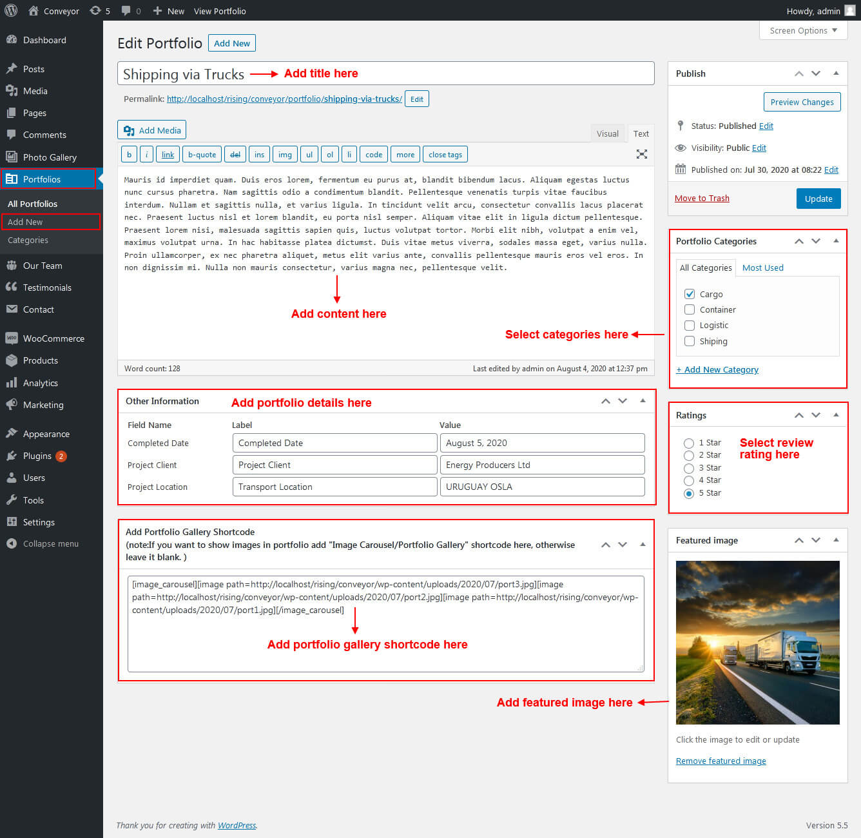Collapse the Publish panel toggle arrow
This screenshot has width=861, height=838.
click(x=836, y=73)
